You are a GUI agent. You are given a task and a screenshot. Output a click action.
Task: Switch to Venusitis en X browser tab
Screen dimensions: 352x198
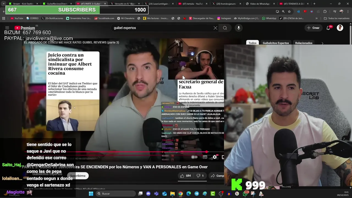(125, 4)
